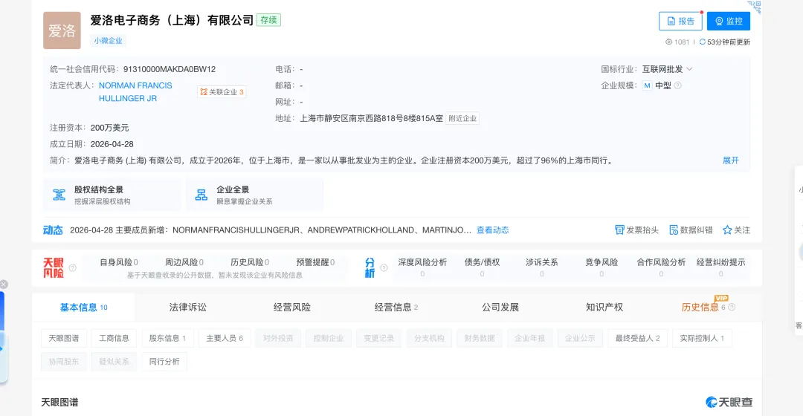Viewport: 803px width, 416px height.
Task: Select 同行分析 sub-tab
Action: [x=164, y=361]
